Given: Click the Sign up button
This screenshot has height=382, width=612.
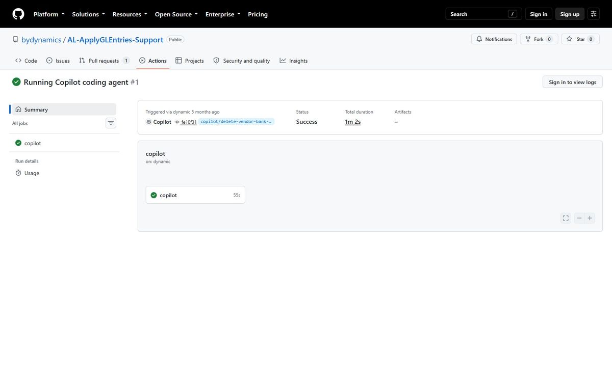Looking at the screenshot, I should pos(570,14).
